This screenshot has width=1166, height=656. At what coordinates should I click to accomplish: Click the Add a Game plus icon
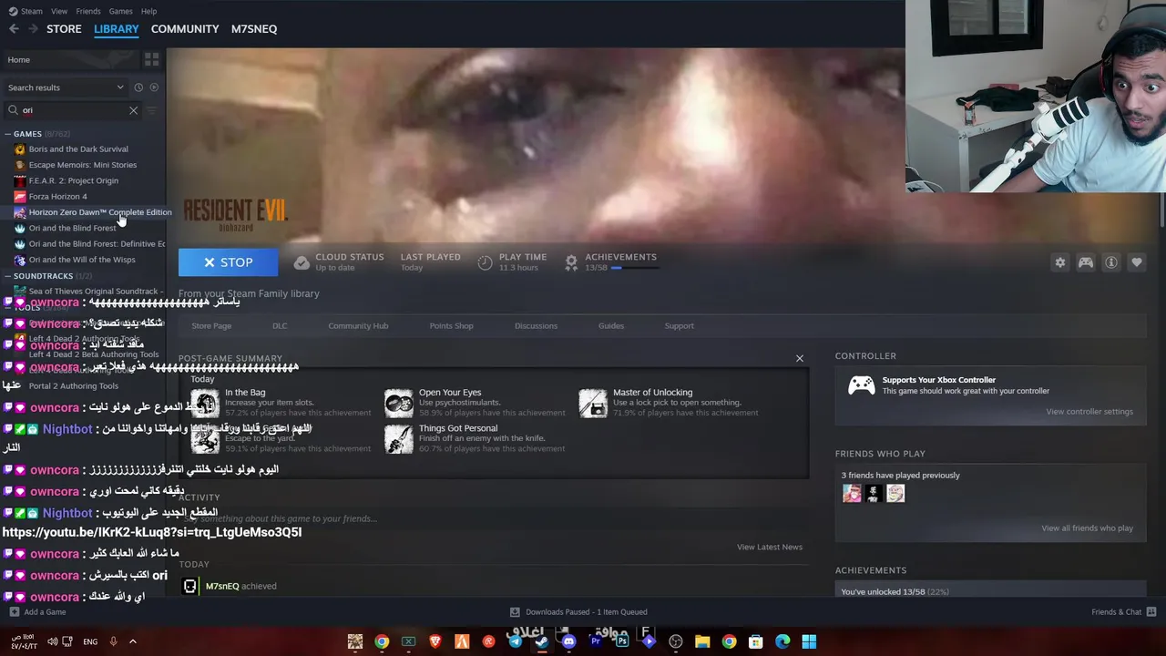tap(14, 612)
